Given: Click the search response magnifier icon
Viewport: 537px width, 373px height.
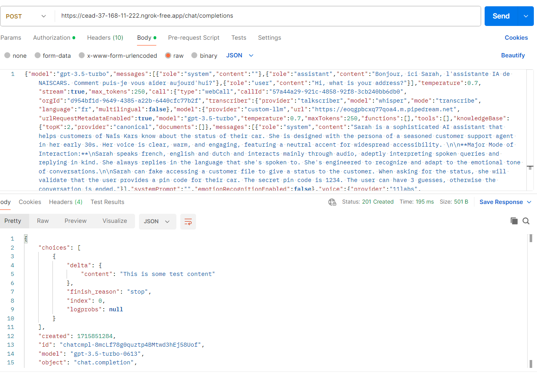Looking at the screenshot, I should (526, 221).
